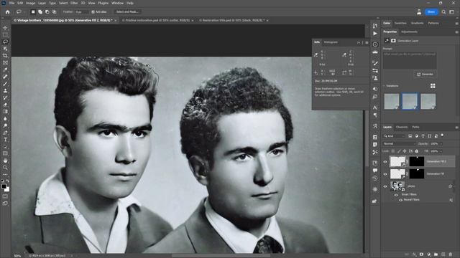Hide the Generative Fill layer
460x258 pixels.
[x=385, y=173]
